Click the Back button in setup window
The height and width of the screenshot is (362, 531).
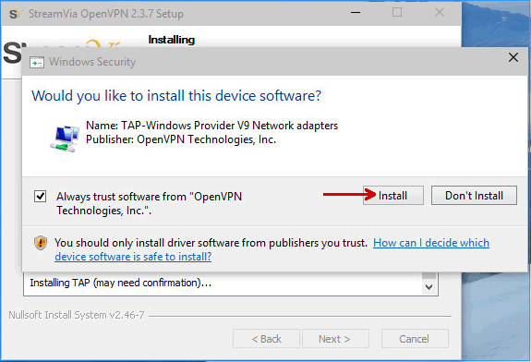tap(266, 339)
